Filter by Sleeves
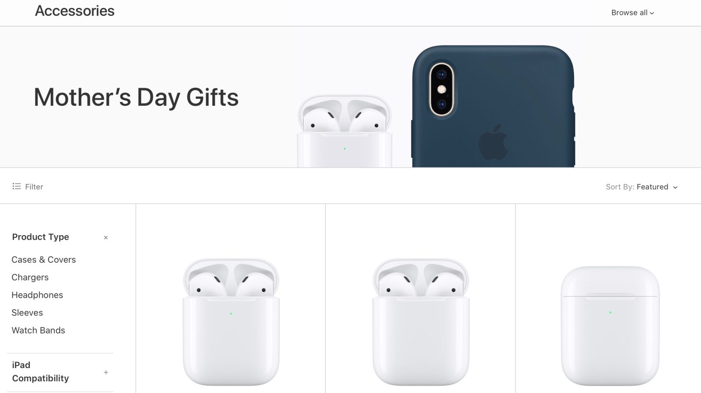The height and width of the screenshot is (393, 701). coord(27,313)
